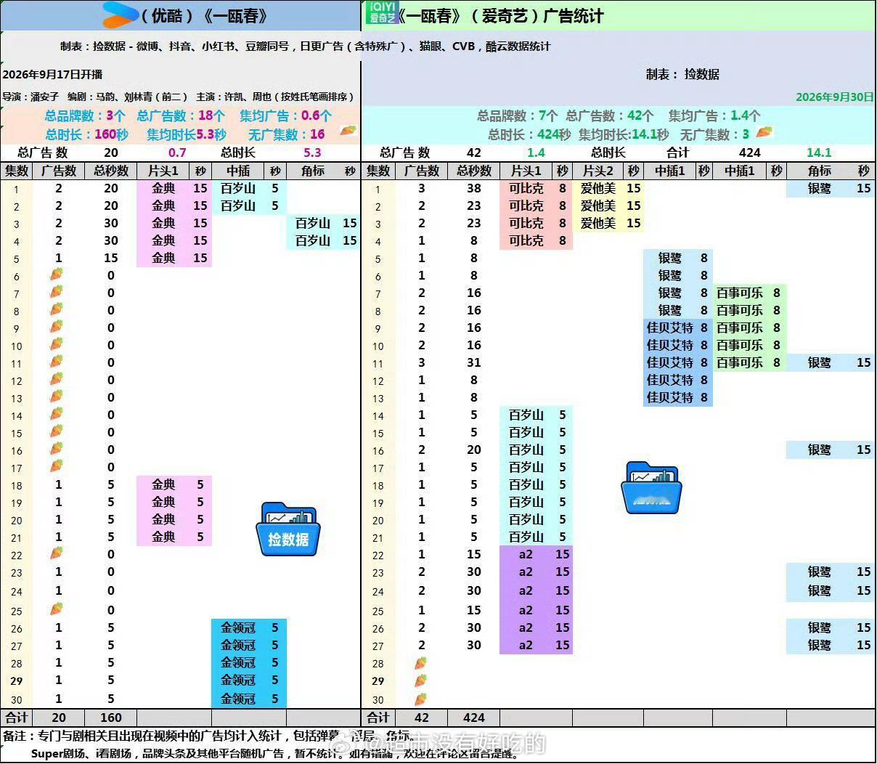Screen dimensions: 877x764
Task: Click the 160 total in Youku 合计 row
Action: pyautogui.click(x=111, y=718)
